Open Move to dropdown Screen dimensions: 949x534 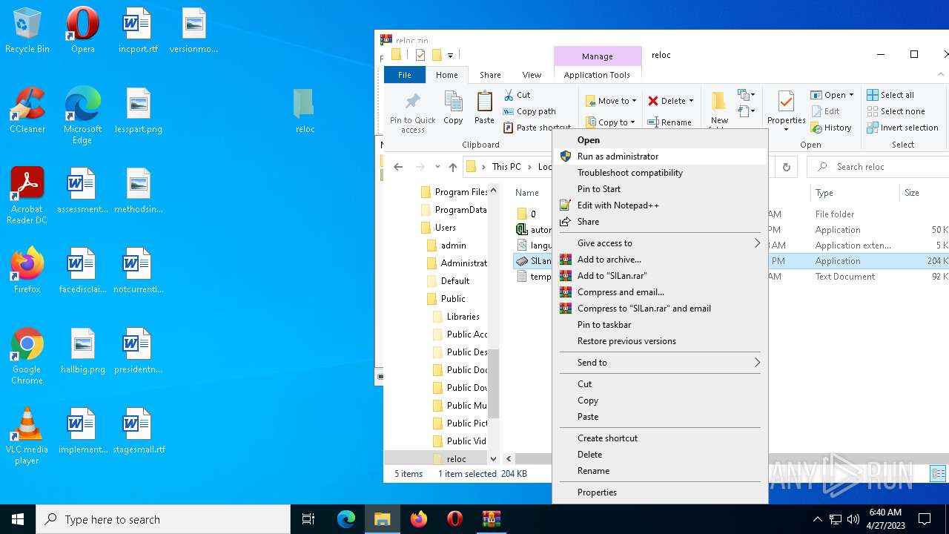click(x=611, y=101)
